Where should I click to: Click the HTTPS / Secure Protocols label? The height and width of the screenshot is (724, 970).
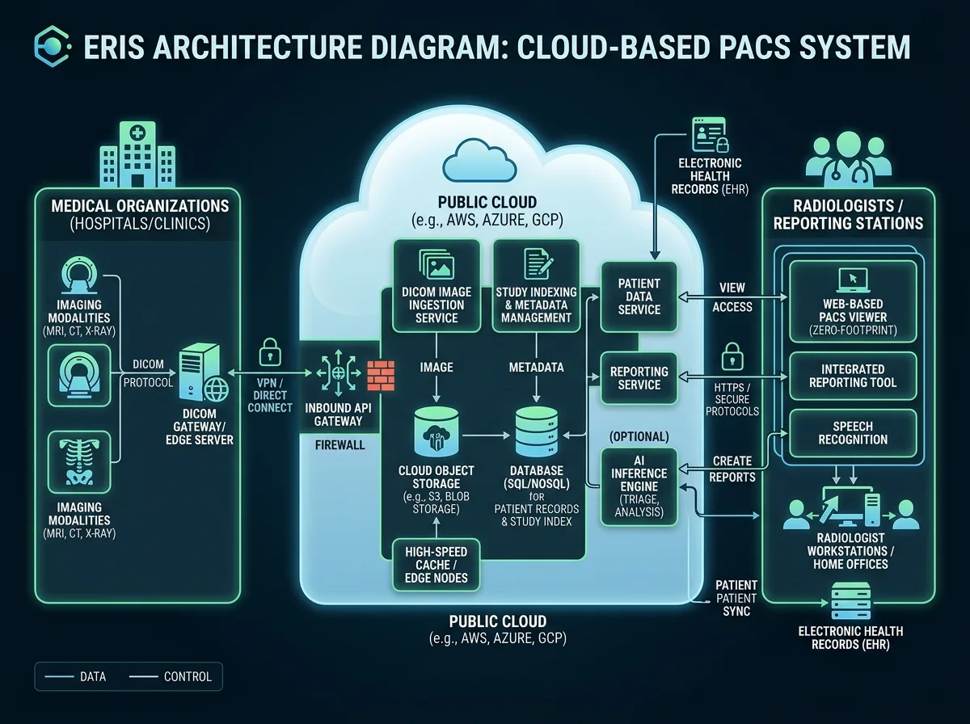732,399
